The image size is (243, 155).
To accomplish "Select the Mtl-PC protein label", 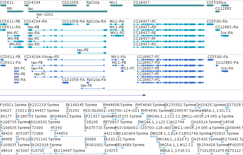I will (x=20, y=68).
